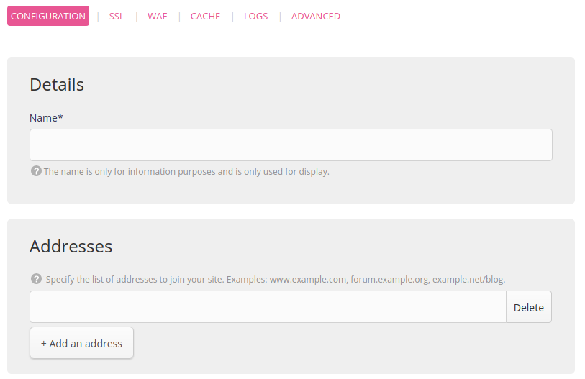Click the help icon in Addresses section

[36, 278]
